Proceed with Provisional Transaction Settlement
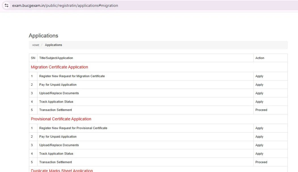Image resolution: width=298 pixels, height=172 pixels. tap(261, 162)
